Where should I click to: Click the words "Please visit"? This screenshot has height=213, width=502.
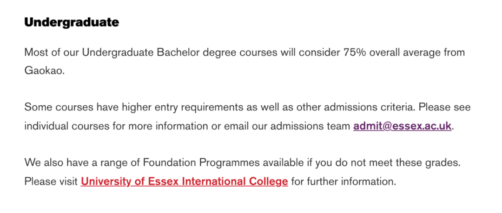51,181
